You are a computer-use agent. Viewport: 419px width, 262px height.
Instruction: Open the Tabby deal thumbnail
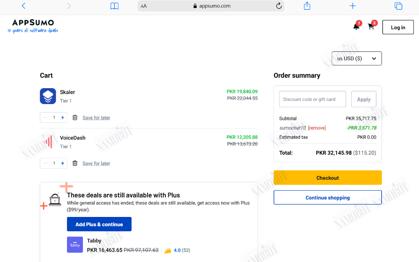[x=75, y=245]
